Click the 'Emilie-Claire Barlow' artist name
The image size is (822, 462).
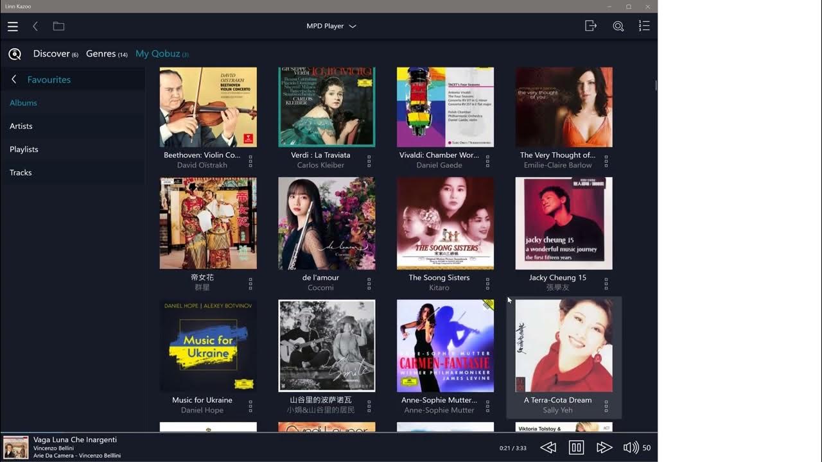click(x=558, y=165)
